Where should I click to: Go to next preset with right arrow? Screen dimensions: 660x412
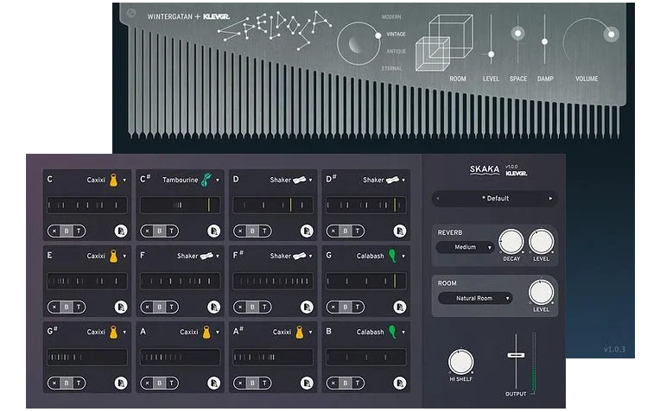pos(550,199)
